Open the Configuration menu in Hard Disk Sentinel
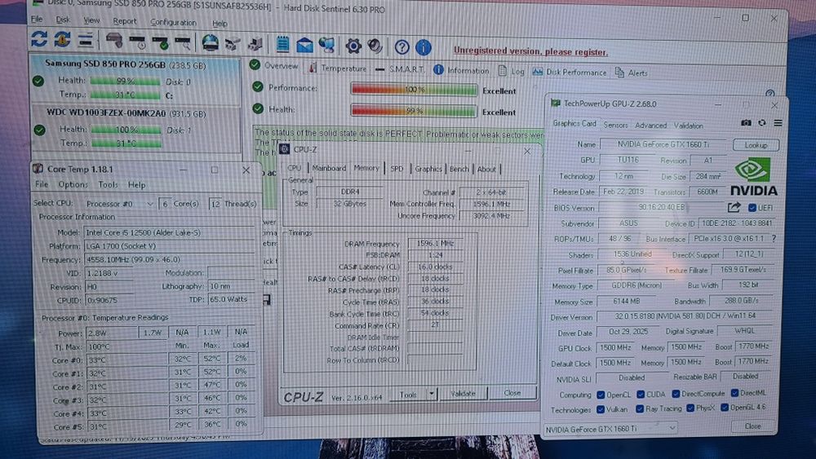 pyautogui.click(x=173, y=22)
